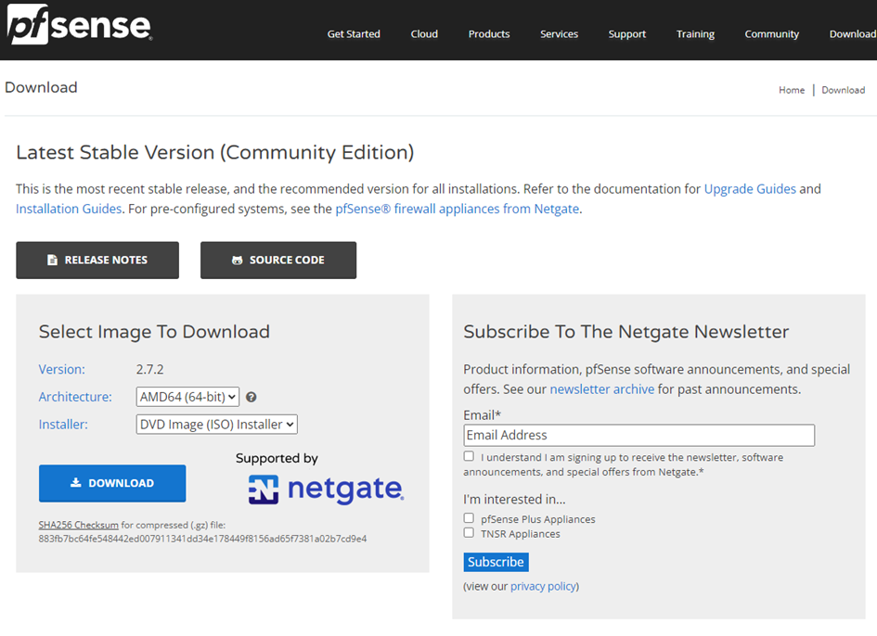
Task: Click the Netgate logo
Action: pos(326,489)
